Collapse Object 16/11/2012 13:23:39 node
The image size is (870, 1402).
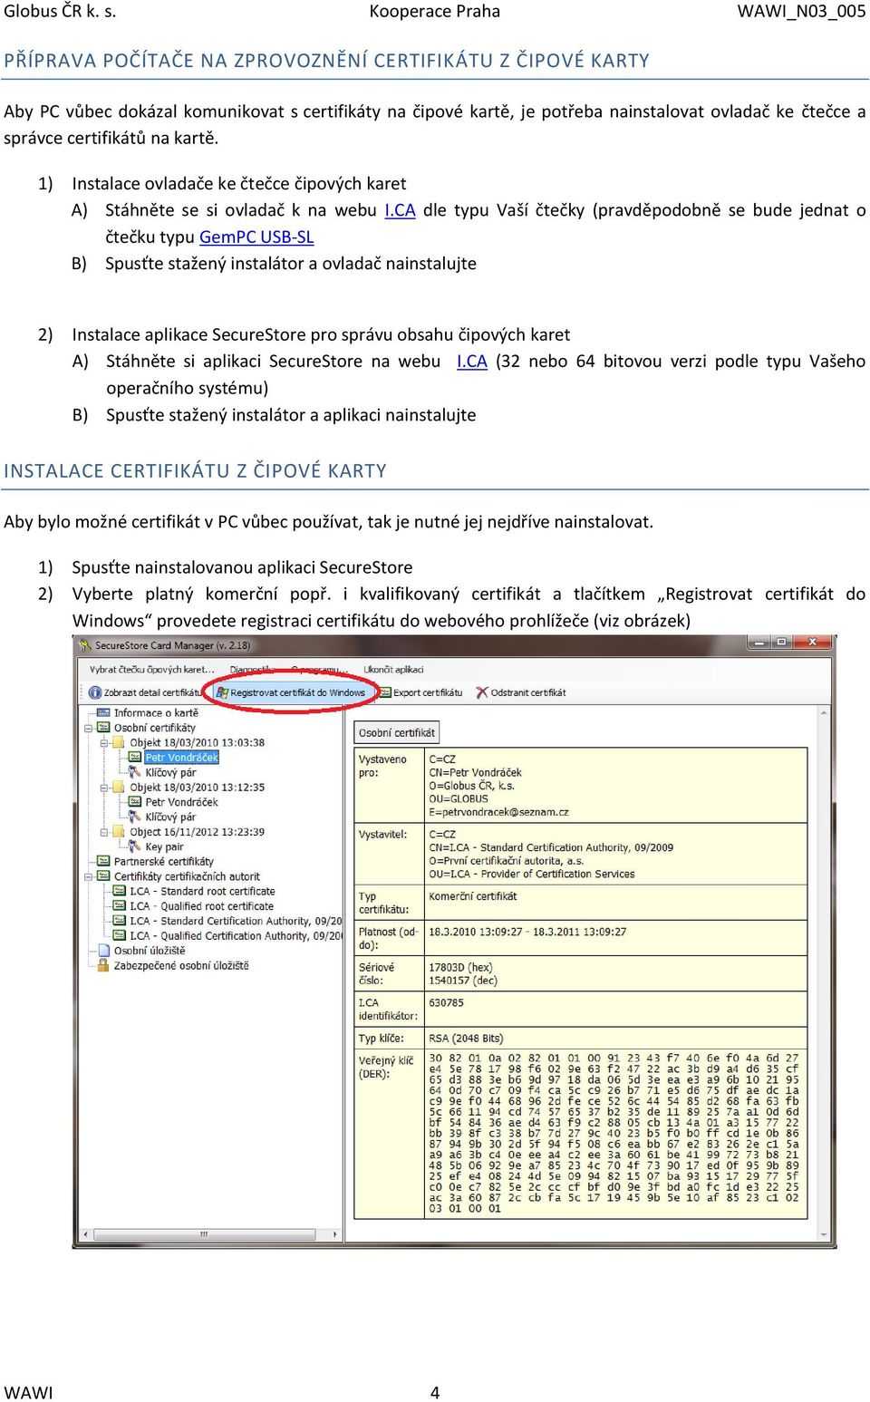pos(104,832)
